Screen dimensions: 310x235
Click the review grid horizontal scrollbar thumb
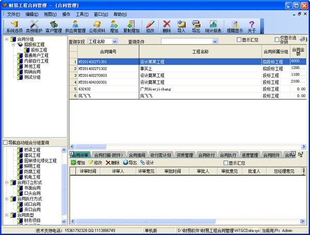click(x=146, y=221)
